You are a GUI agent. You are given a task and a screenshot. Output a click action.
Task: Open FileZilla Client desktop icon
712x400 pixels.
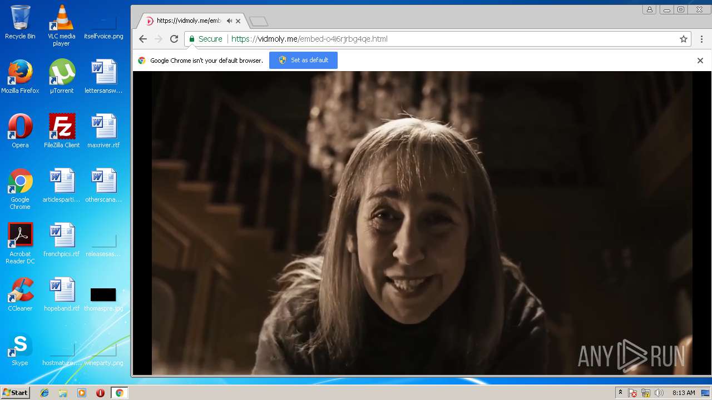61,131
